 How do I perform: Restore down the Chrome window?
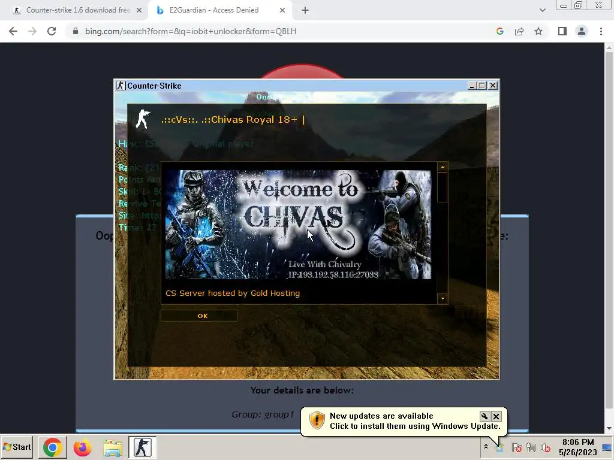pyautogui.click(x=578, y=5)
